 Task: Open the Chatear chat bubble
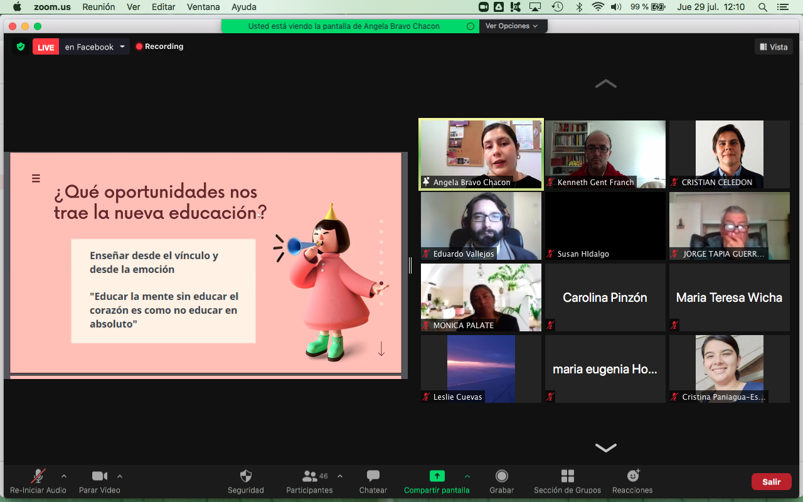coord(373,476)
